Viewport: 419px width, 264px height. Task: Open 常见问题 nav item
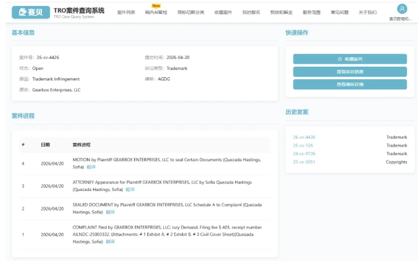pos(340,12)
